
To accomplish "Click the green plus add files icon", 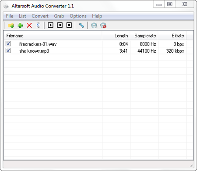I will point(20,25).
